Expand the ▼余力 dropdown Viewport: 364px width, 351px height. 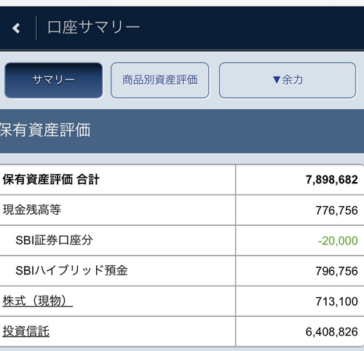(x=288, y=80)
